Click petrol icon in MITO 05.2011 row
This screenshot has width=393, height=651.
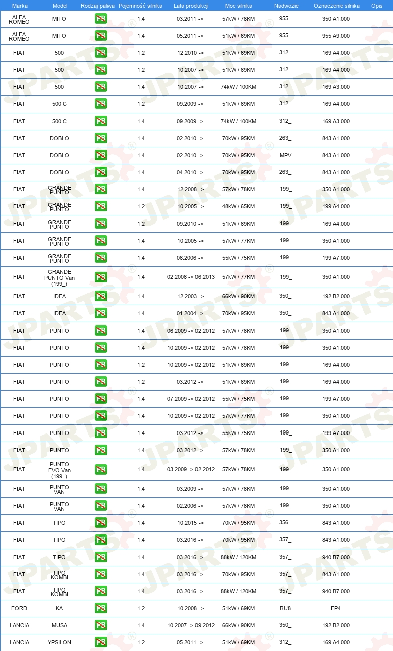point(101,36)
